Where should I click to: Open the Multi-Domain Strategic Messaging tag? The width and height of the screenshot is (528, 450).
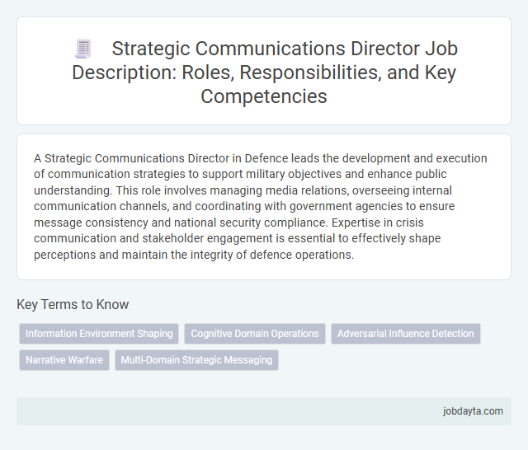tap(196, 360)
